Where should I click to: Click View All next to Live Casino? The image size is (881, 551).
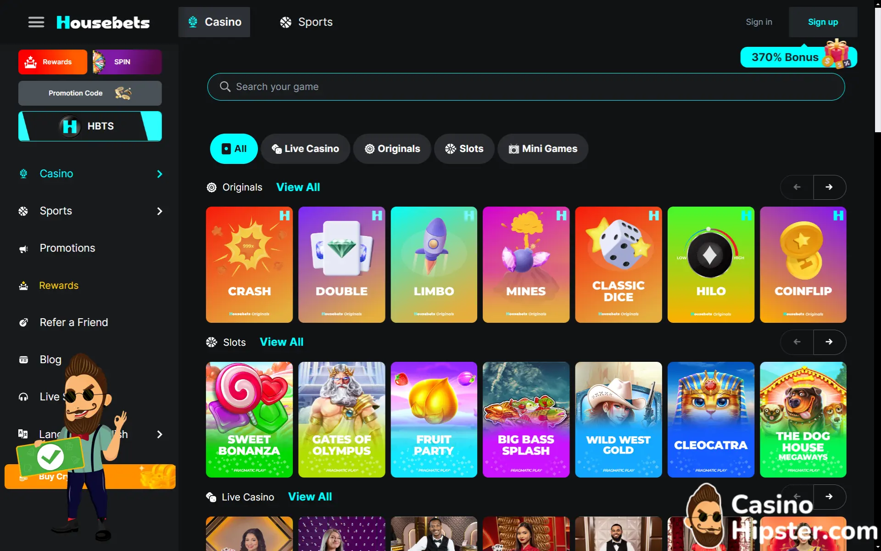pyautogui.click(x=310, y=497)
